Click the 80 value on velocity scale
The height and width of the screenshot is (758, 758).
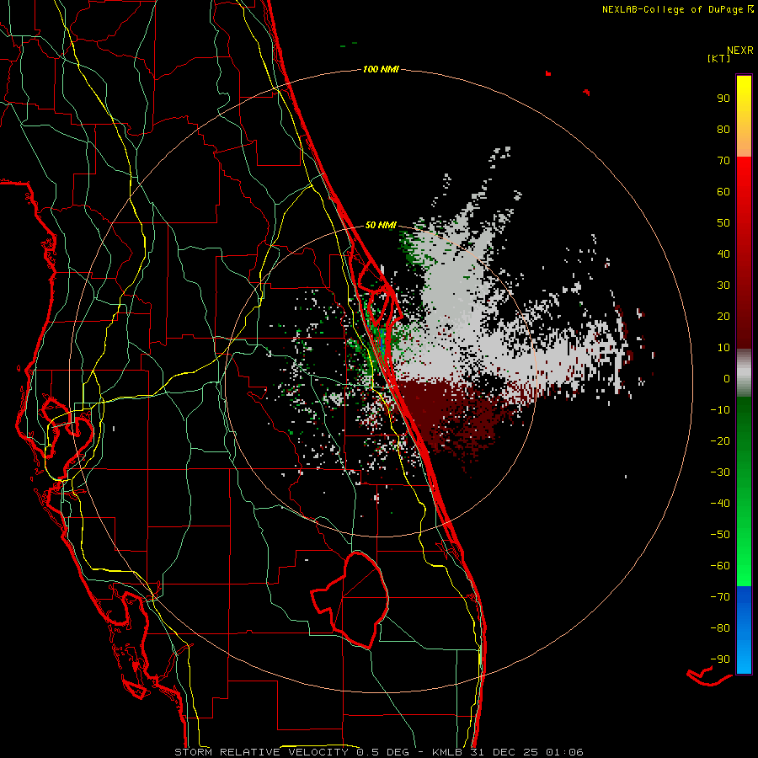click(x=723, y=130)
